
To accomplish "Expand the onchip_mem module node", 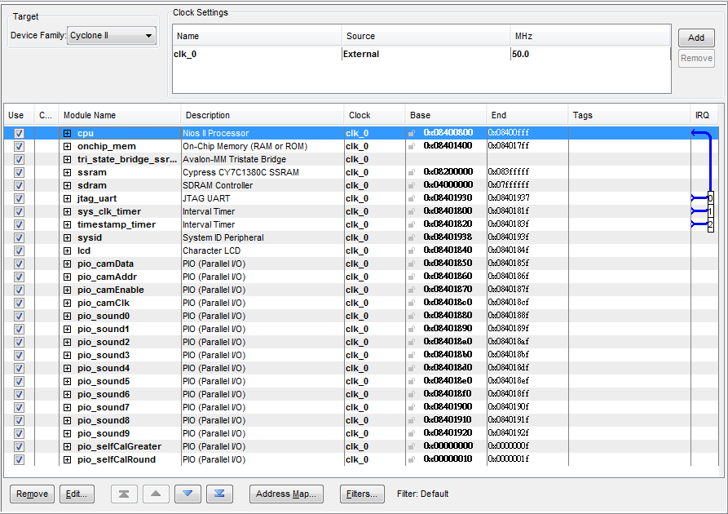I will [x=68, y=146].
